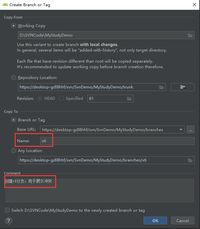
Task: Click project-based repository selection button
Action: pos(183,87)
